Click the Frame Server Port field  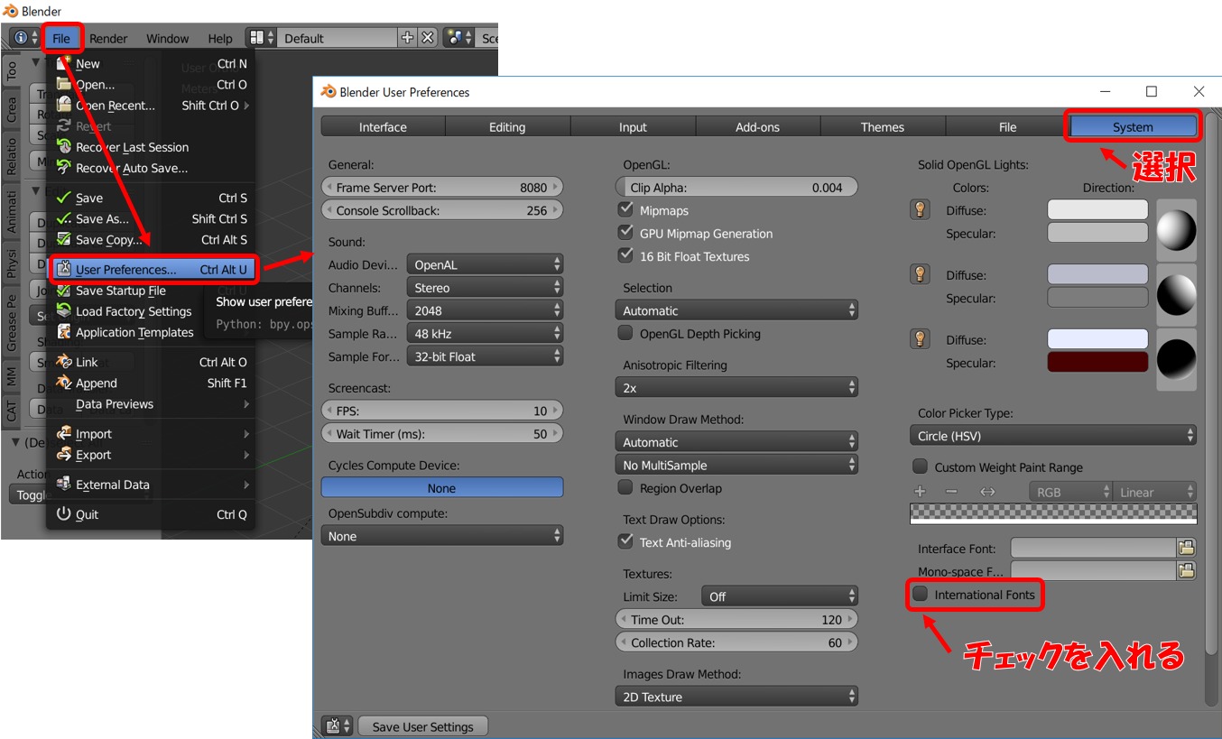pos(442,188)
